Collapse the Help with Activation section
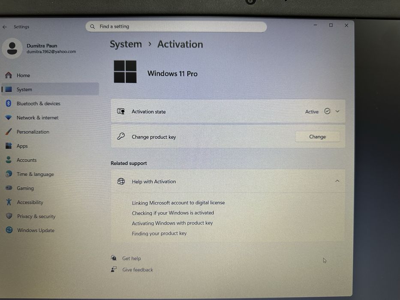Screen dimensions: 400x300 point(337,181)
